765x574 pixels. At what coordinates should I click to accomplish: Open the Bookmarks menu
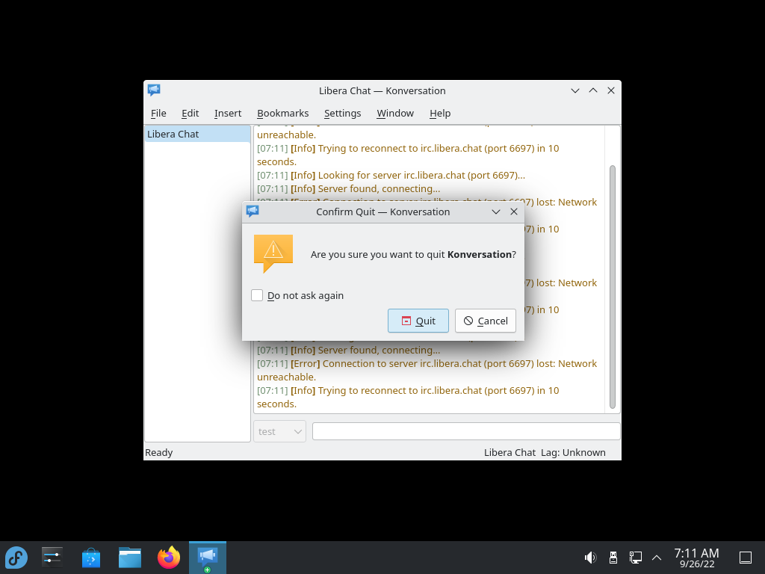click(283, 114)
